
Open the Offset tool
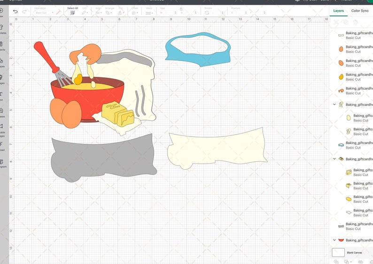click(x=134, y=13)
